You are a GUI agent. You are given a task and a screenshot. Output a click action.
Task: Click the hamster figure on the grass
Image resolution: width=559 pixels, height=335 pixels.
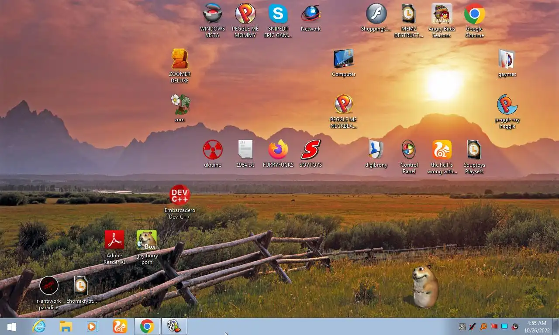[x=425, y=287]
